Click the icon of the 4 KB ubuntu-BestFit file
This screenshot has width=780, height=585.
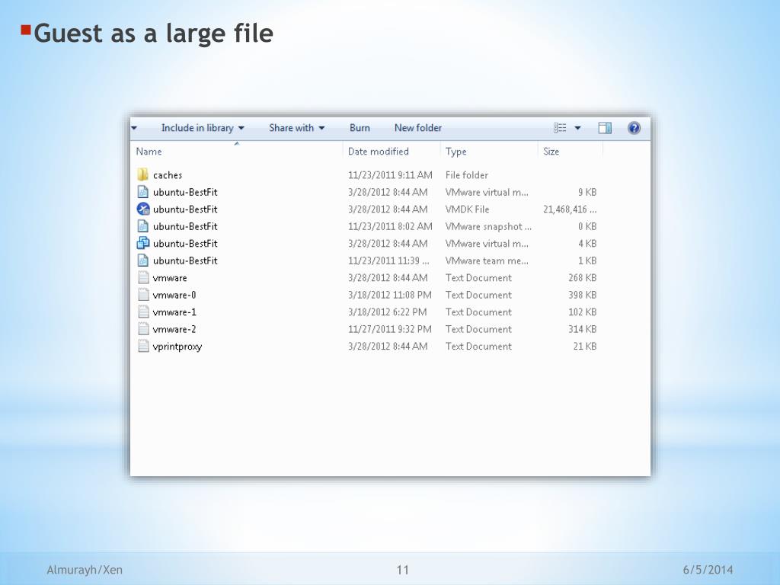tap(142, 243)
